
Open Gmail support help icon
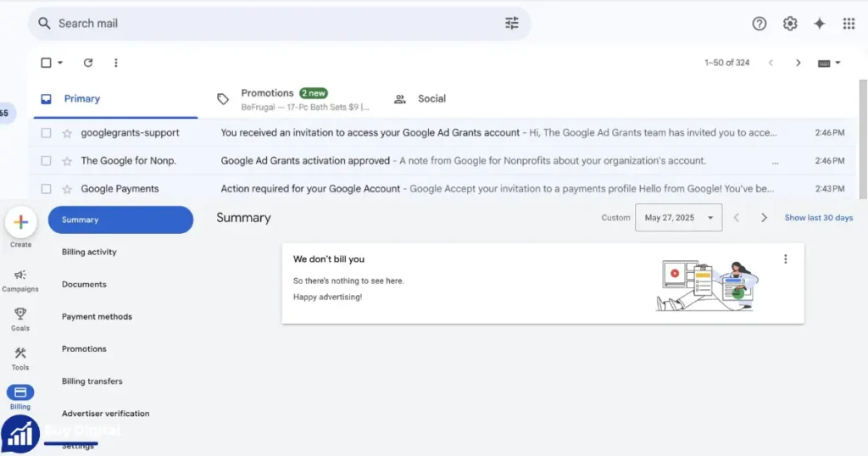coord(759,23)
